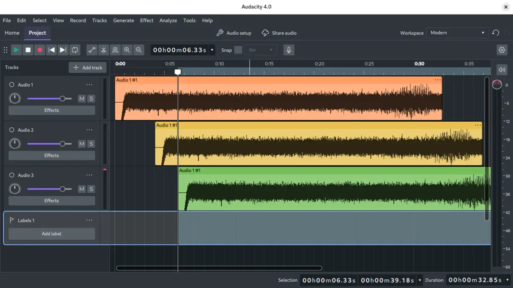The image size is (513, 288).
Task: Click the toolbar drag handle dots
Action: tap(6, 50)
